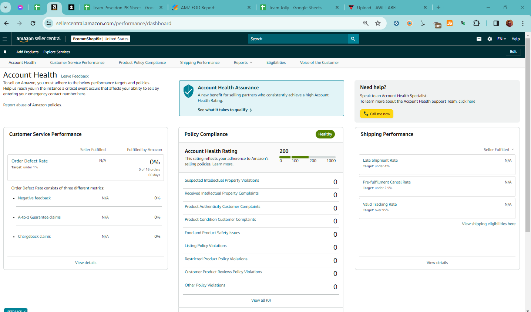Click the Amazon Seller Central logo

coord(38,39)
